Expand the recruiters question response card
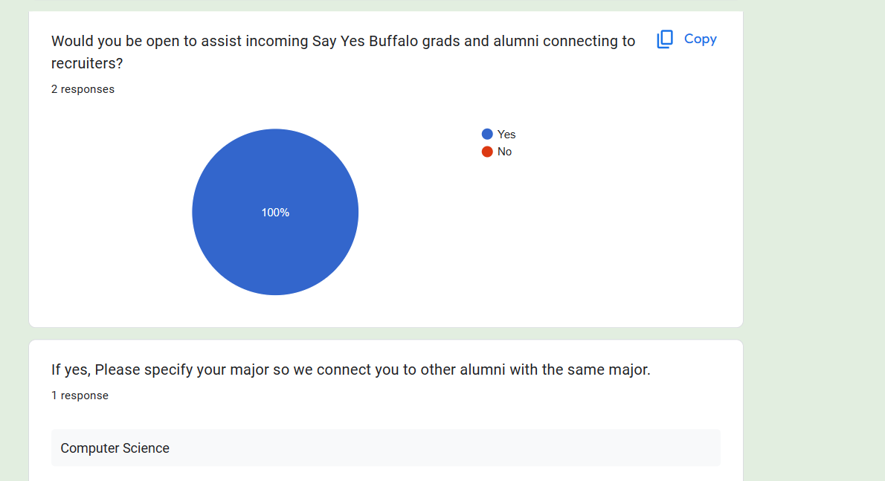This screenshot has height=481, width=885. [385, 167]
